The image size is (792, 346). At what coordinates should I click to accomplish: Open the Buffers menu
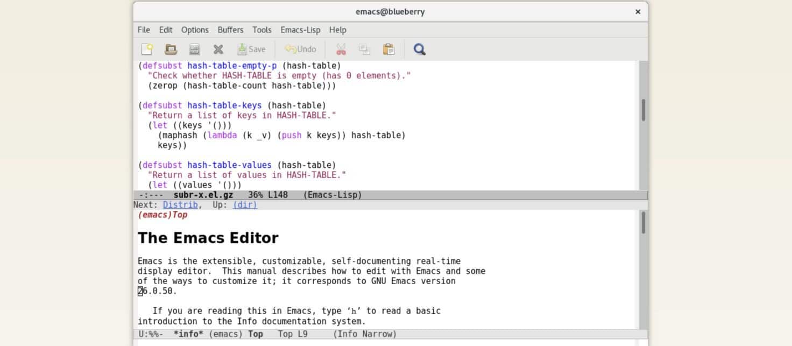tap(230, 30)
